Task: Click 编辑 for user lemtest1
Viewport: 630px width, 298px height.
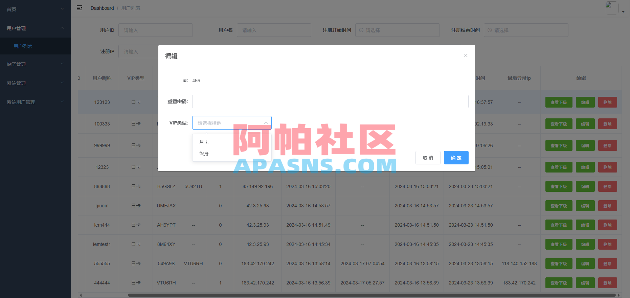Action: pos(585,244)
